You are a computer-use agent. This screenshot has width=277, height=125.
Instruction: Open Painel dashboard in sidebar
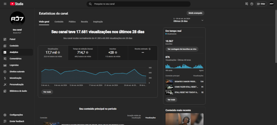tap(17, 39)
